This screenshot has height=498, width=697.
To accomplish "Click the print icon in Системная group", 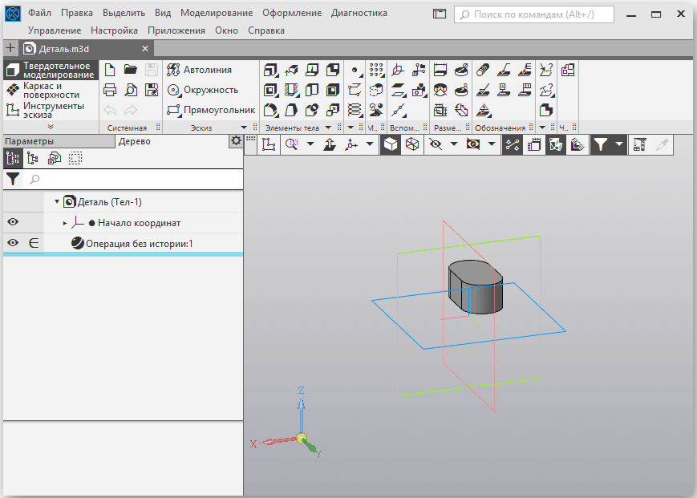I will coord(110,90).
